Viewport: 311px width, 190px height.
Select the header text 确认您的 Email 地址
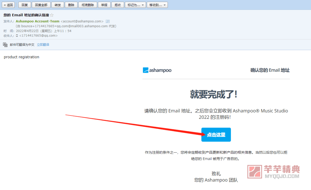270,70
